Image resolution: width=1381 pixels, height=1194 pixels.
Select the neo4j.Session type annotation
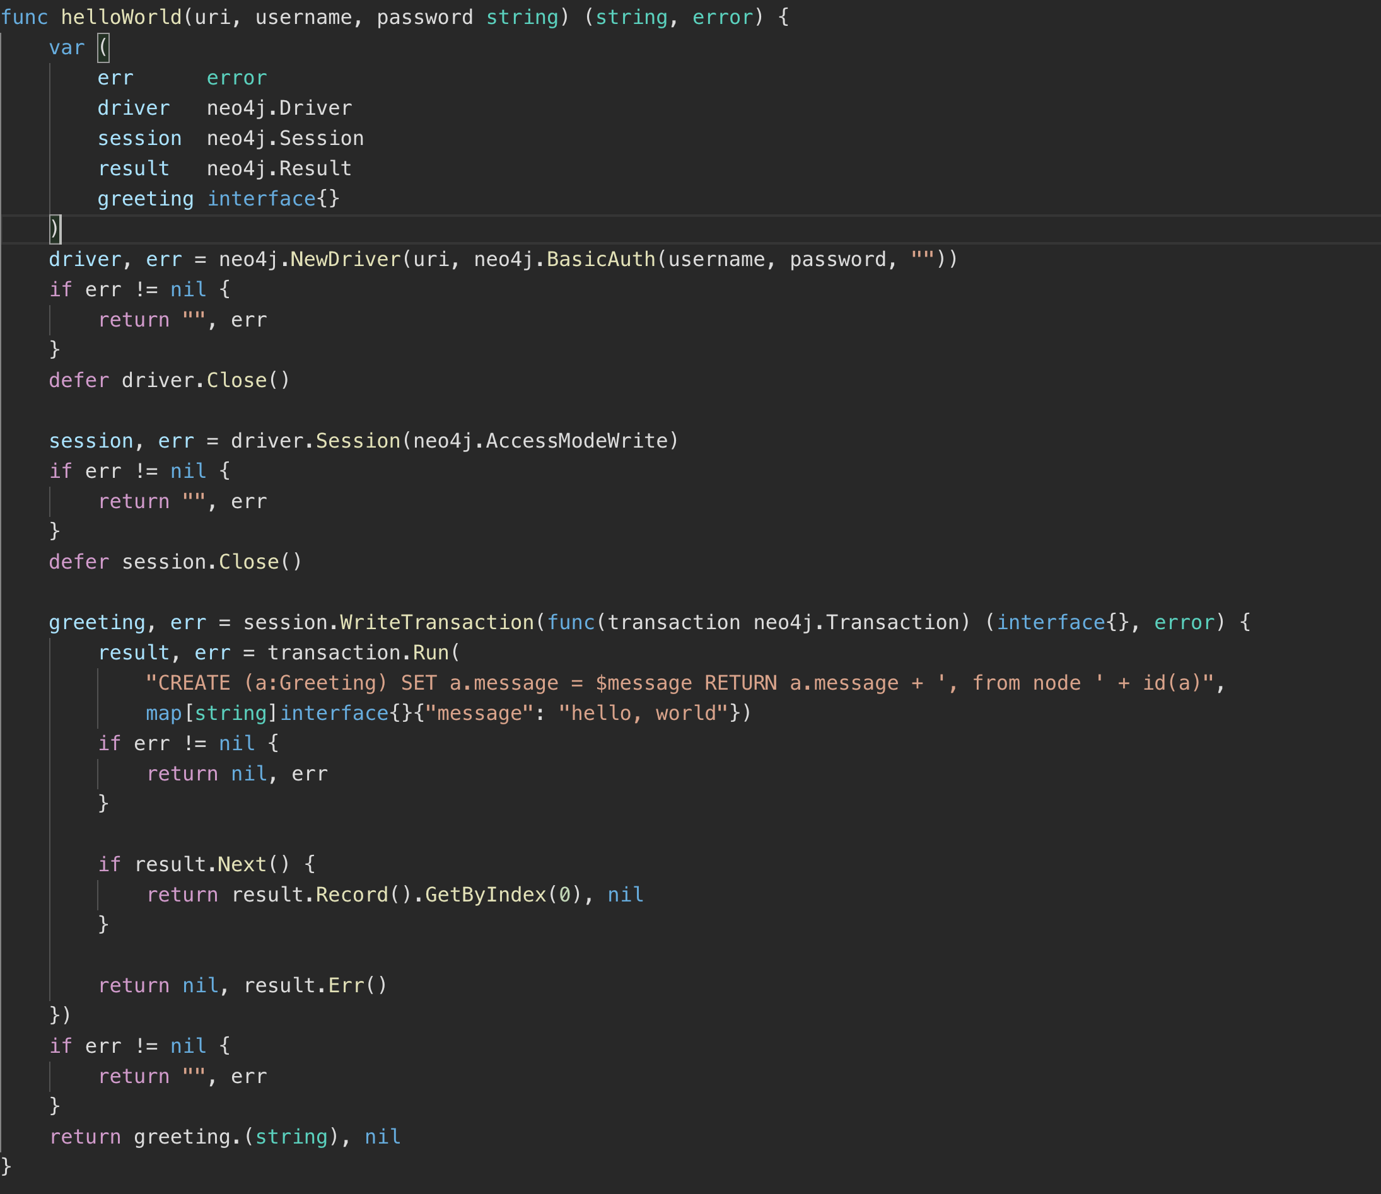point(284,137)
